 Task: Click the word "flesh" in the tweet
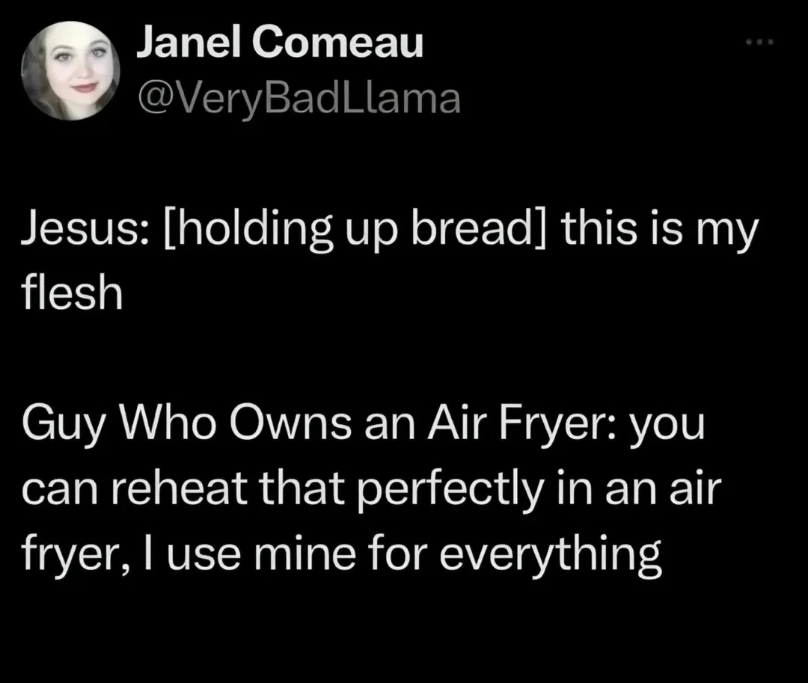71,294
